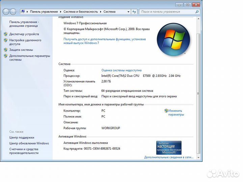The width and height of the screenshot is (243, 182).
Task: Open 'Дополнительные параметры системы' link
Action: pos(30,58)
